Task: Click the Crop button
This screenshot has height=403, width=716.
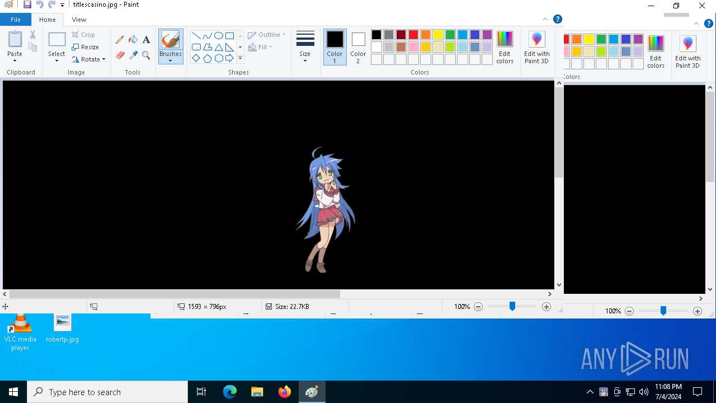Action: [x=83, y=35]
